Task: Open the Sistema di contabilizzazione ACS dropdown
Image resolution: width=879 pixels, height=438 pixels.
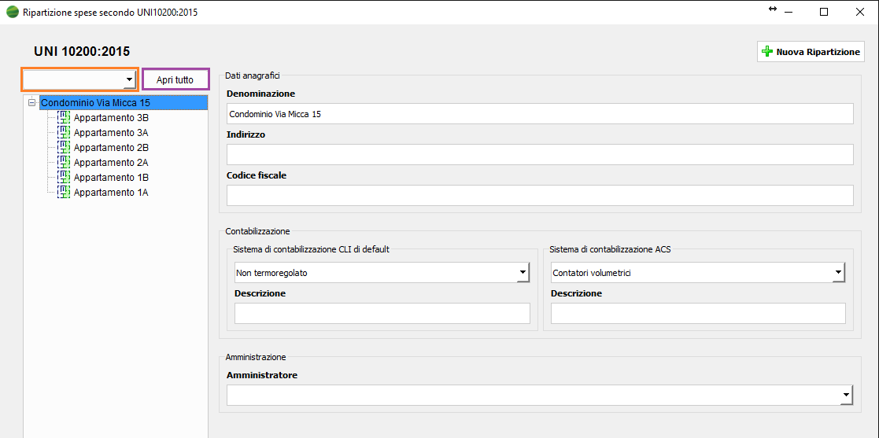Action: [x=838, y=273]
